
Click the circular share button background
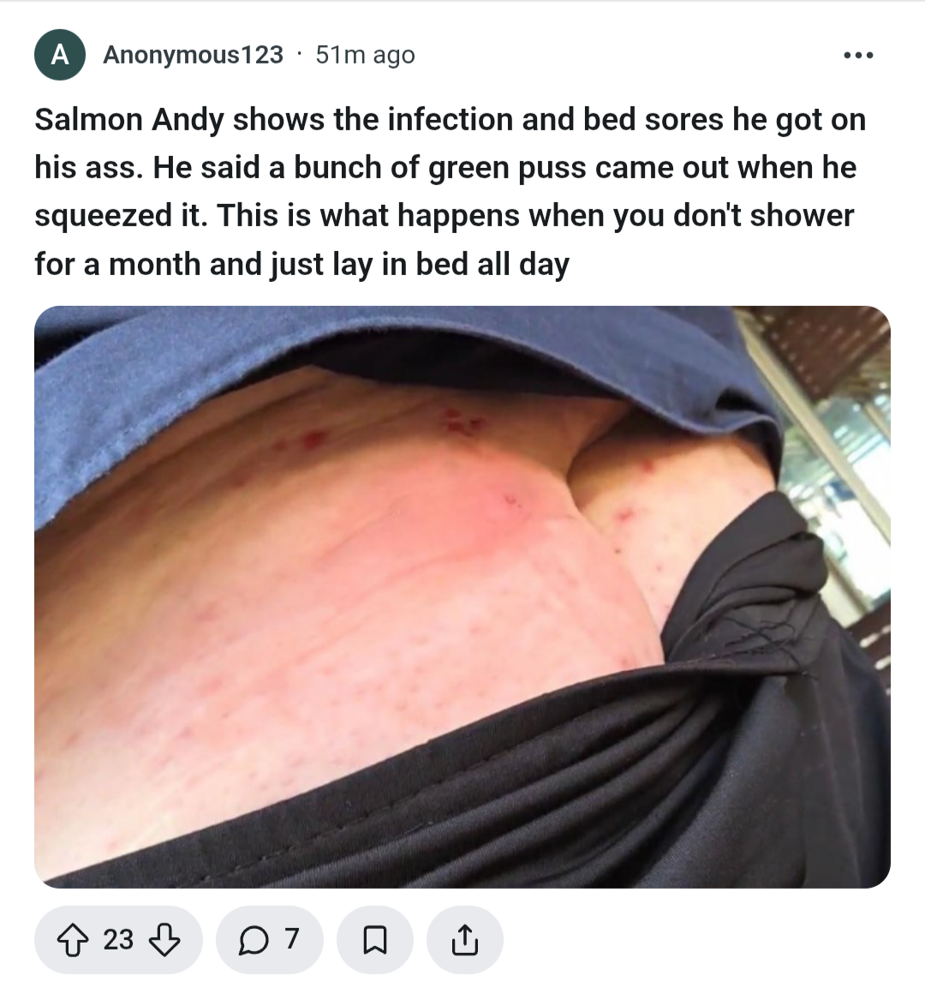click(465, 939)
